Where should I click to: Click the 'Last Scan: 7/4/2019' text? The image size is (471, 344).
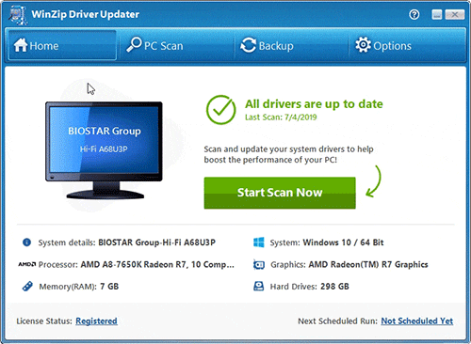tap(281, 117)
